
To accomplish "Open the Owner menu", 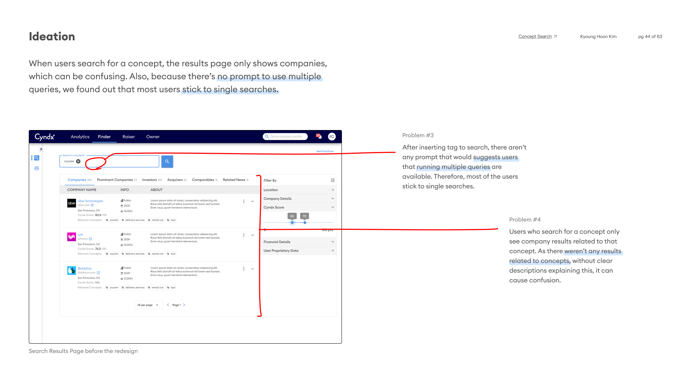I will (153, 137).
